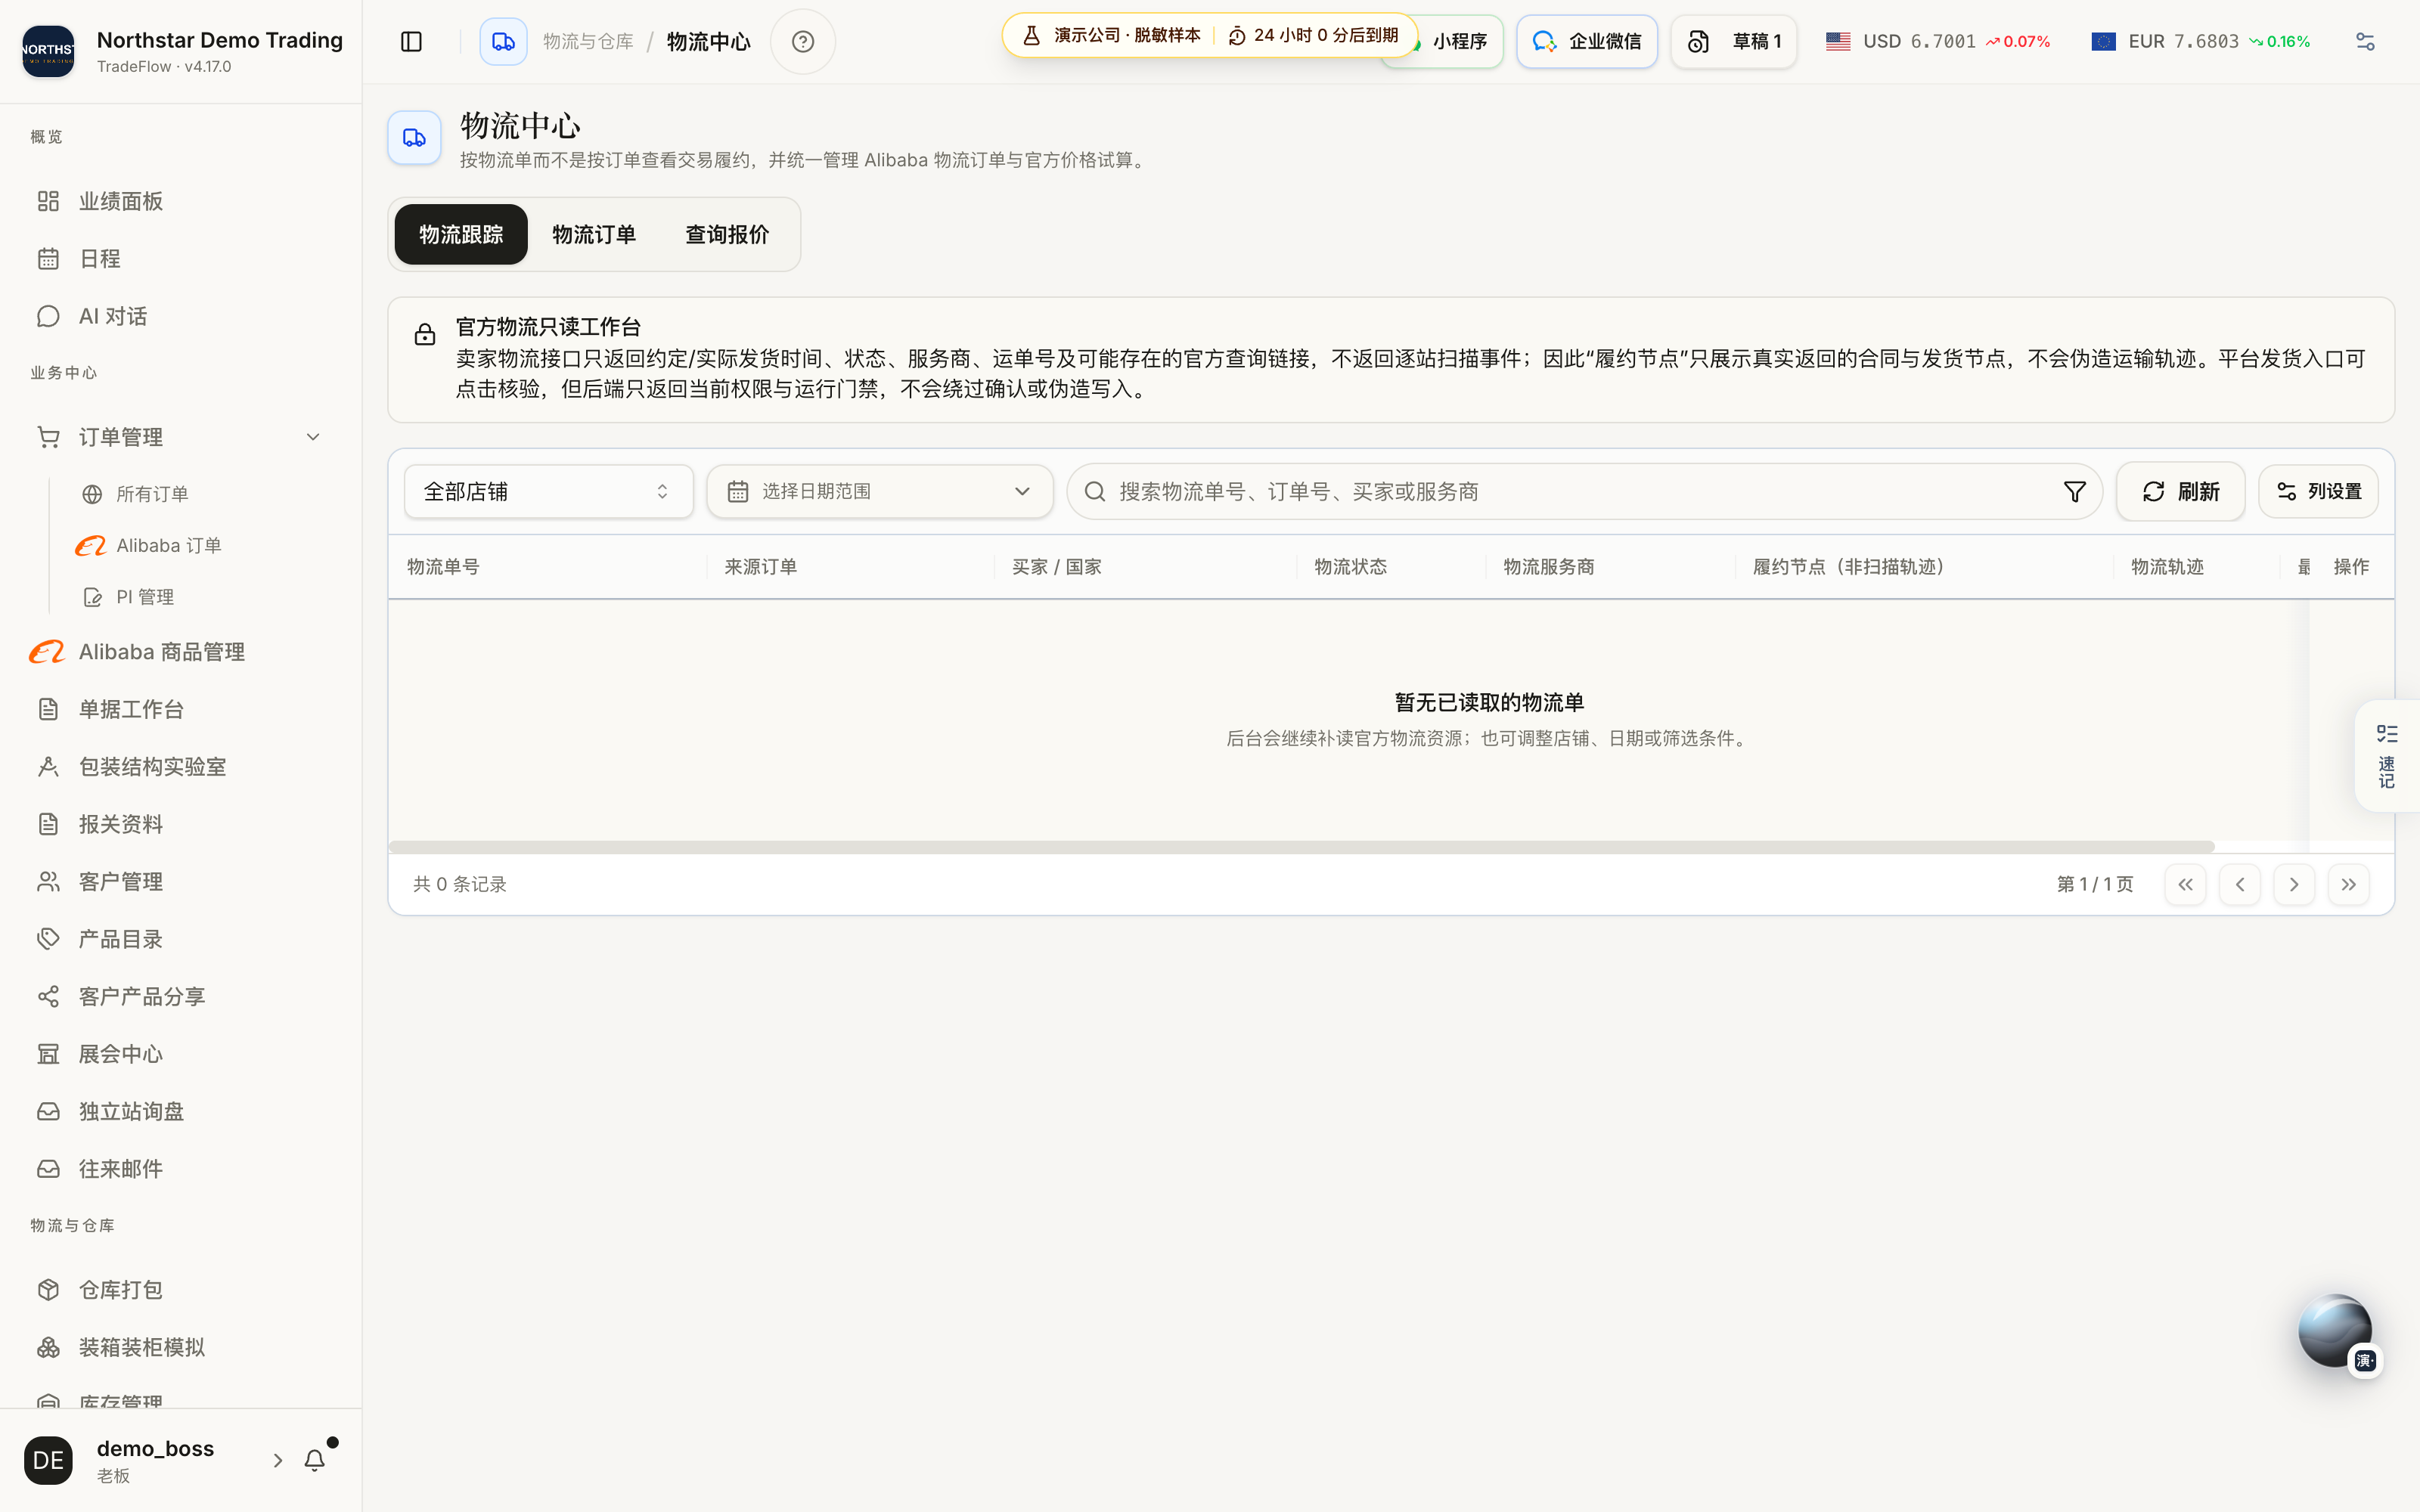Open Alibaba 商品管理

click(x=181, y=652)
